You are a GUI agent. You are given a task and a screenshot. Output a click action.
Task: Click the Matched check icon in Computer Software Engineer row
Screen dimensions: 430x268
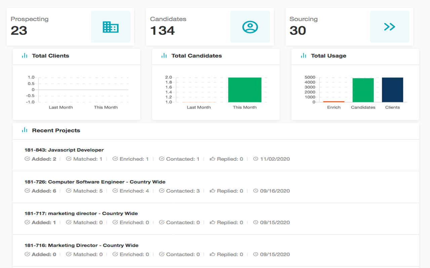pyautogui.click(x=69, y=191)
